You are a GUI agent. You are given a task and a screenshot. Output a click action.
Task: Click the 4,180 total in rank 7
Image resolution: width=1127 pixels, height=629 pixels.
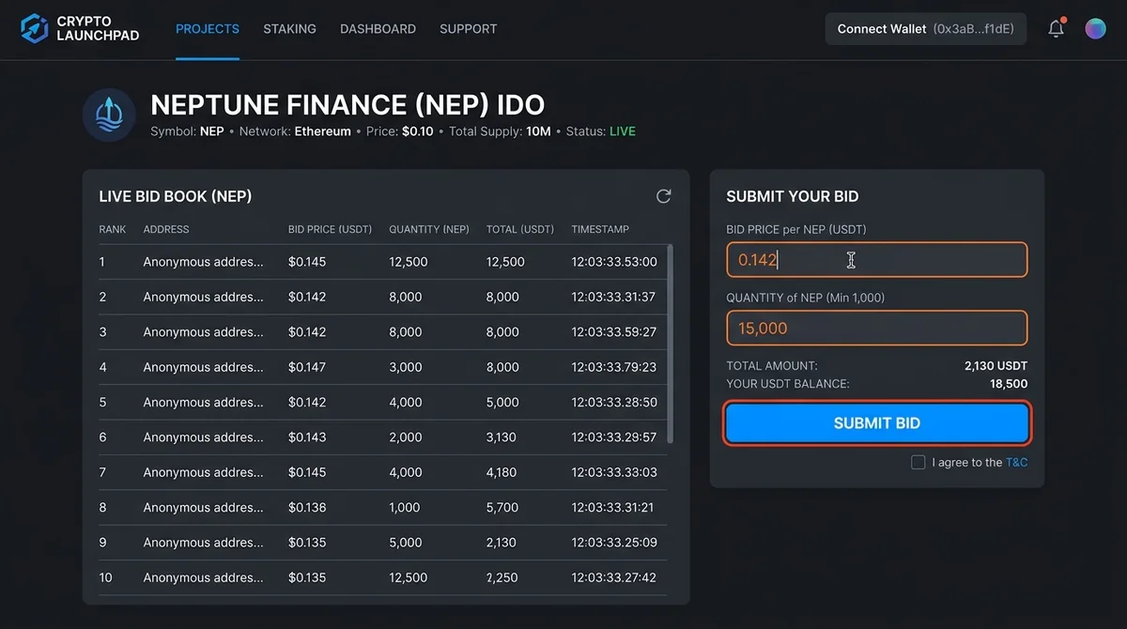(x=502, y=472)
